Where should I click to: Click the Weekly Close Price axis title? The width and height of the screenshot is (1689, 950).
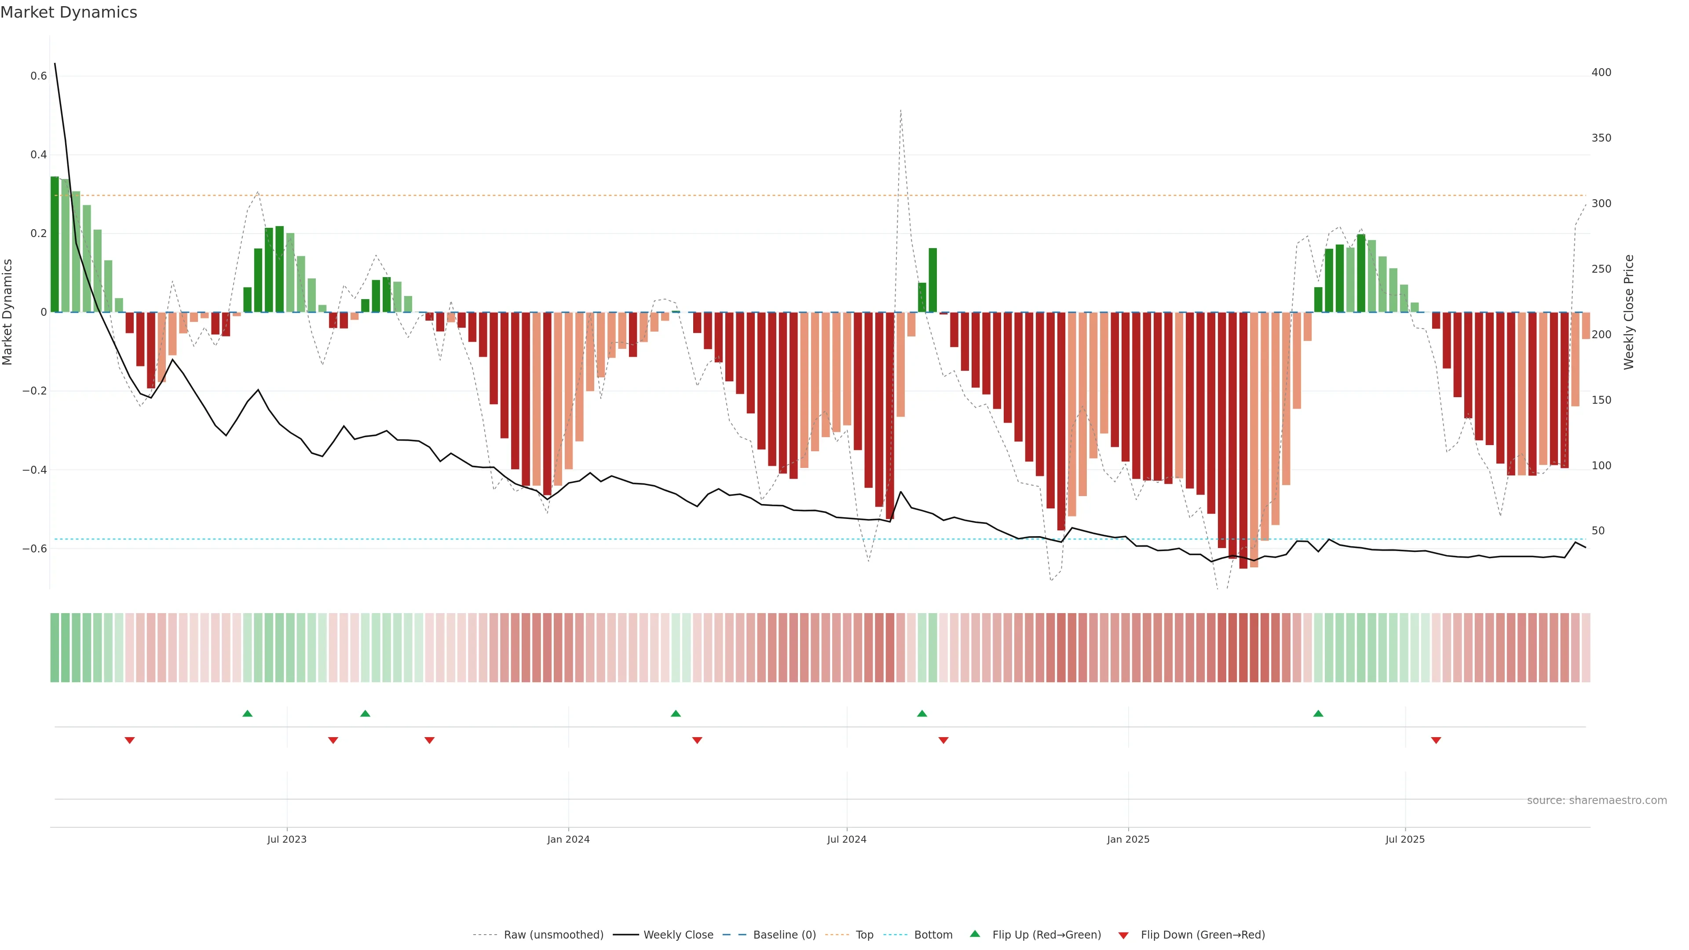(1629, 312)
